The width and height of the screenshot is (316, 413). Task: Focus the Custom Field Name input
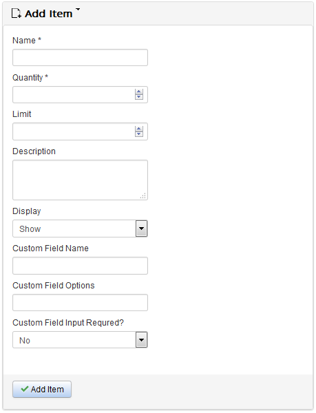(80, 266)
